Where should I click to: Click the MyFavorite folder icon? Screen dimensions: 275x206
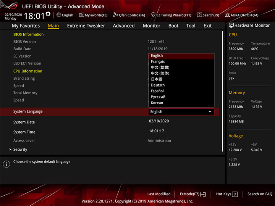point(81,15)
